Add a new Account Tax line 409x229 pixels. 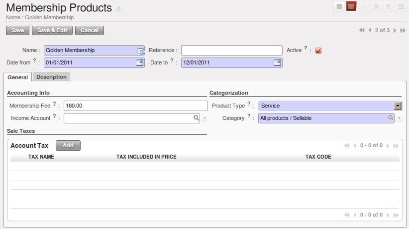68,145
